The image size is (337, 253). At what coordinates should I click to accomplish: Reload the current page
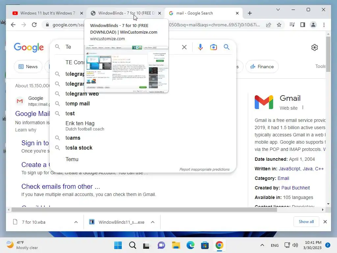[x=34, y=25]
